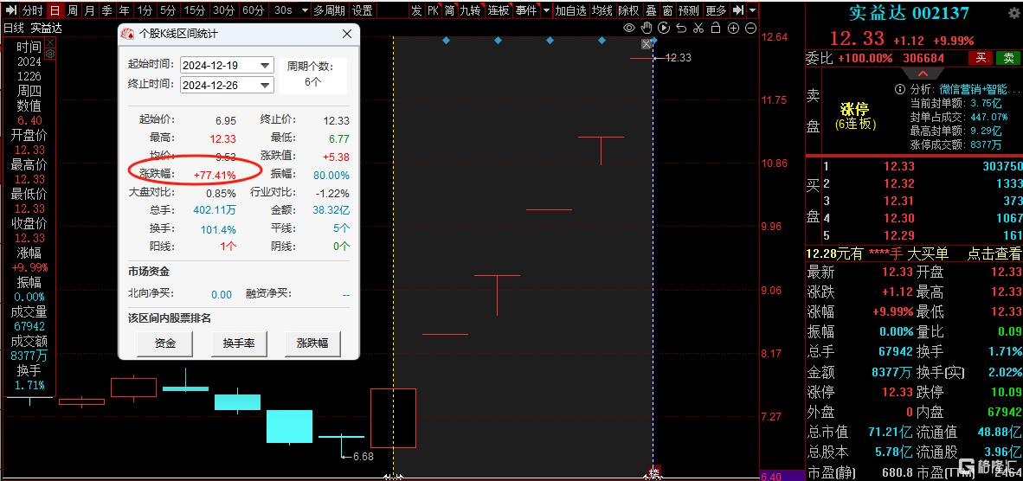Screen dimensions: 1023x481
Task: Click the 事件 toolbar button
Action: (x=526, y=10)
